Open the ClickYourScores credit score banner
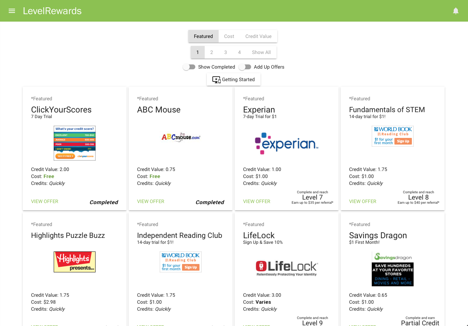The image size is (468, 326). (75, 143)
